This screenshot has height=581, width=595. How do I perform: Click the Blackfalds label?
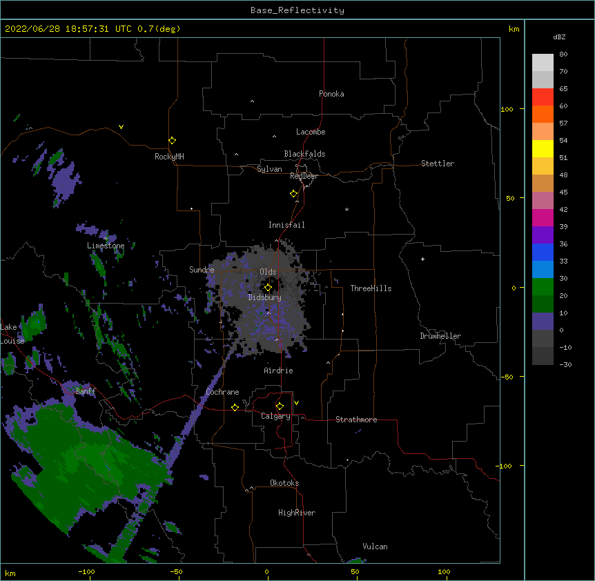pyautogui.click(x=304, y=154)
